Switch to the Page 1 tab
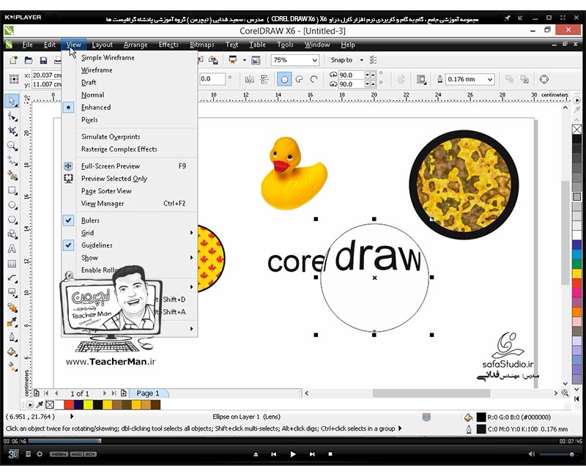 click(x=148, y=393)
